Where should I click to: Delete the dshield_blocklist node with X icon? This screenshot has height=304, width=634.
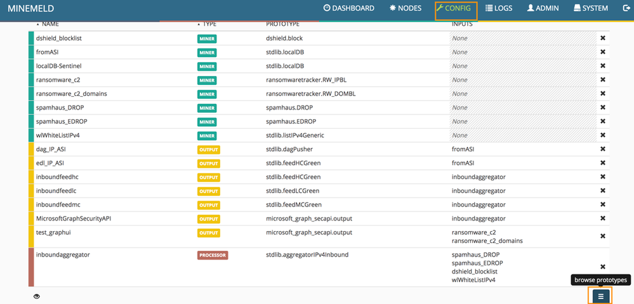pyautogui.click(x=603, y=38)
